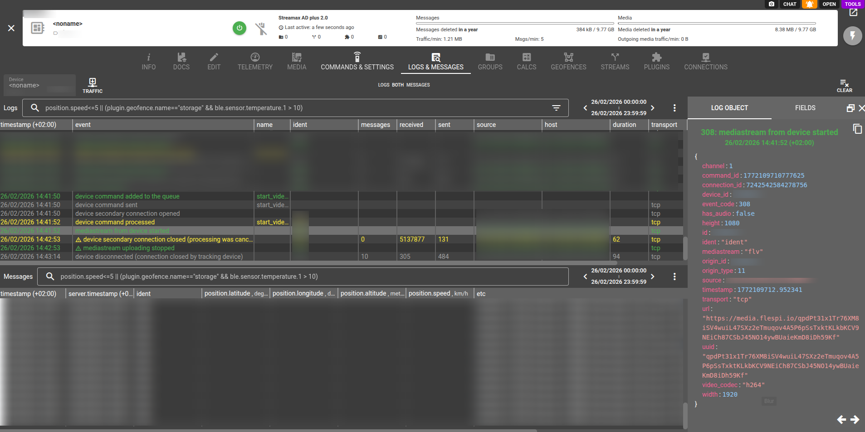Open the Geofences section
This screenshot has height=432, width=865.
click(568, 61)
